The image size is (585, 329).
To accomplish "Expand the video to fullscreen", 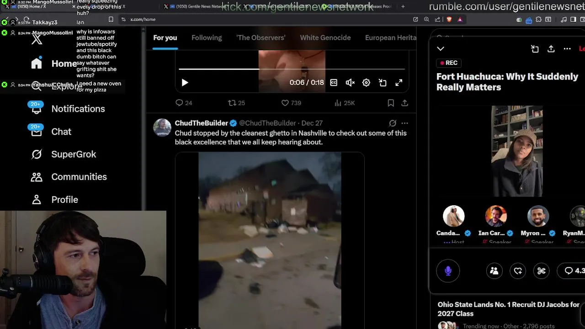I will tap(399, 83).
